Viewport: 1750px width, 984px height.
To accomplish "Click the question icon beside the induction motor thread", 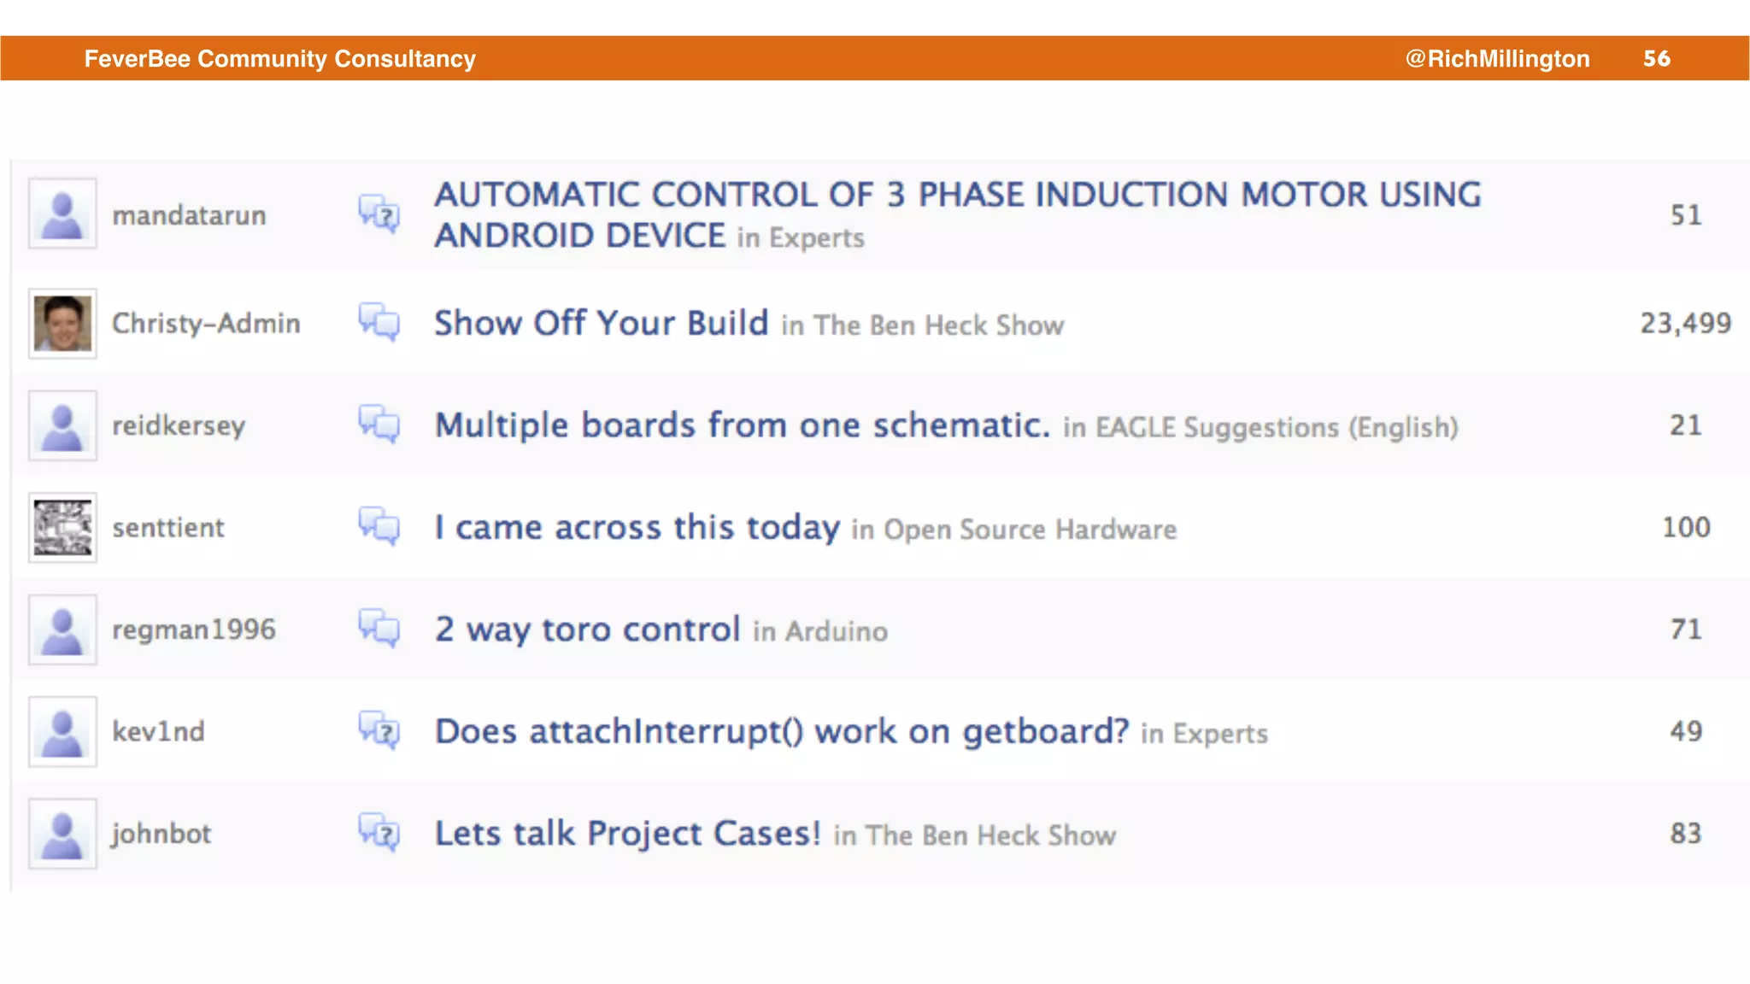I will [x=379, y=214].
